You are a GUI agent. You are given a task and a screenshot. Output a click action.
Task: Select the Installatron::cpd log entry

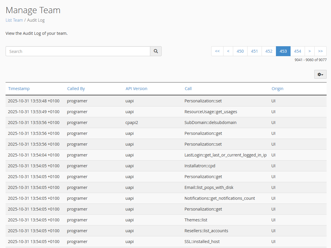click(x=200, y=166)
